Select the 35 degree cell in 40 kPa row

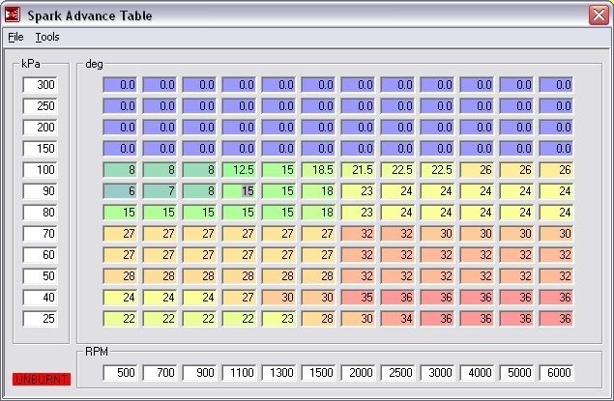tap(359, 298)
